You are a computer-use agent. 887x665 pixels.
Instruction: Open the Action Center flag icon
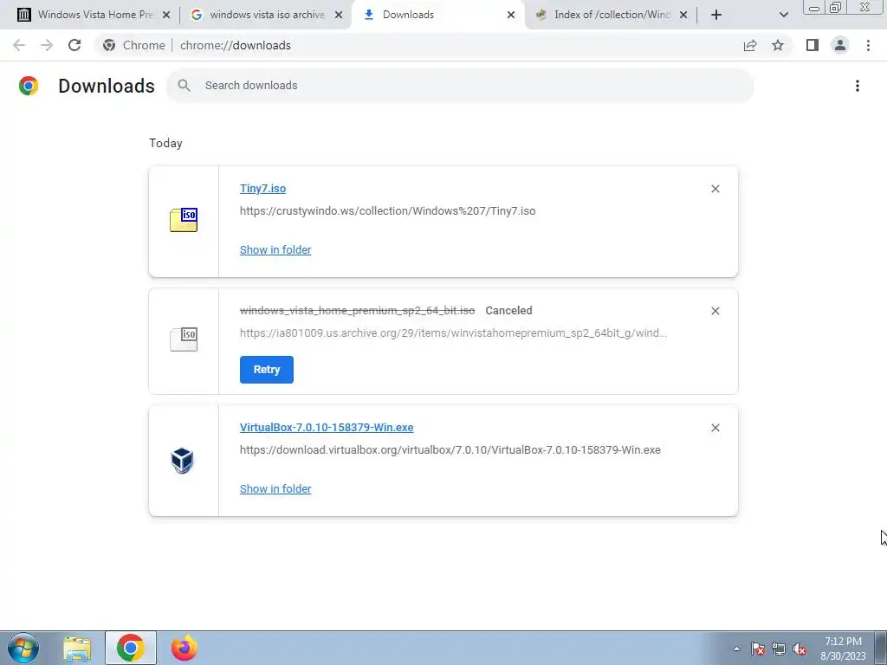coord(758,649)
